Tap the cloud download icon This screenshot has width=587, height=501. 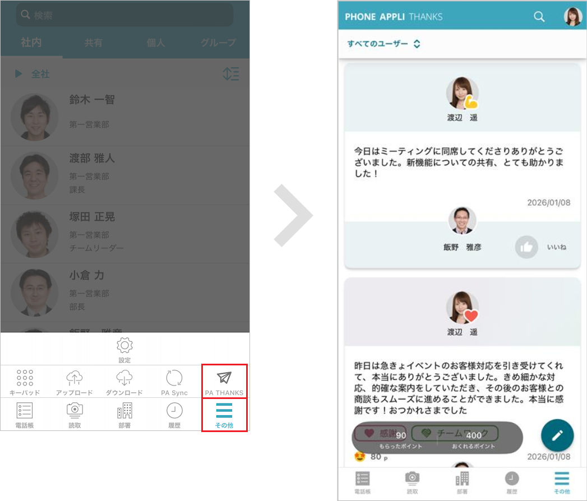[x=124, y=378]
